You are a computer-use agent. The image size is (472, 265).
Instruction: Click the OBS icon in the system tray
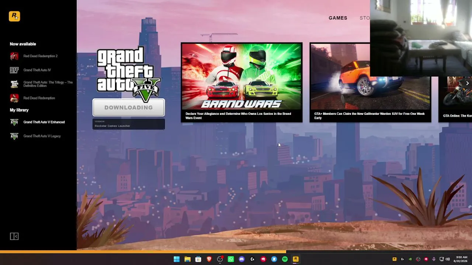(x=418, y=259)
